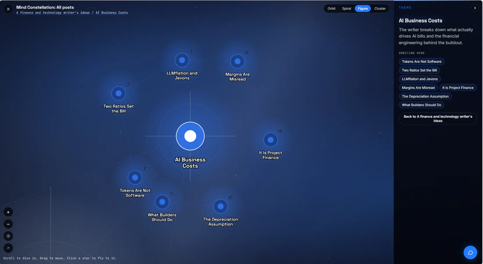Image resolution: width=483 pixels, height=264 pixels.
Task: Click the AI Business Costs breadcrumb
Action: pyautogui.click(x=112, y=13)
